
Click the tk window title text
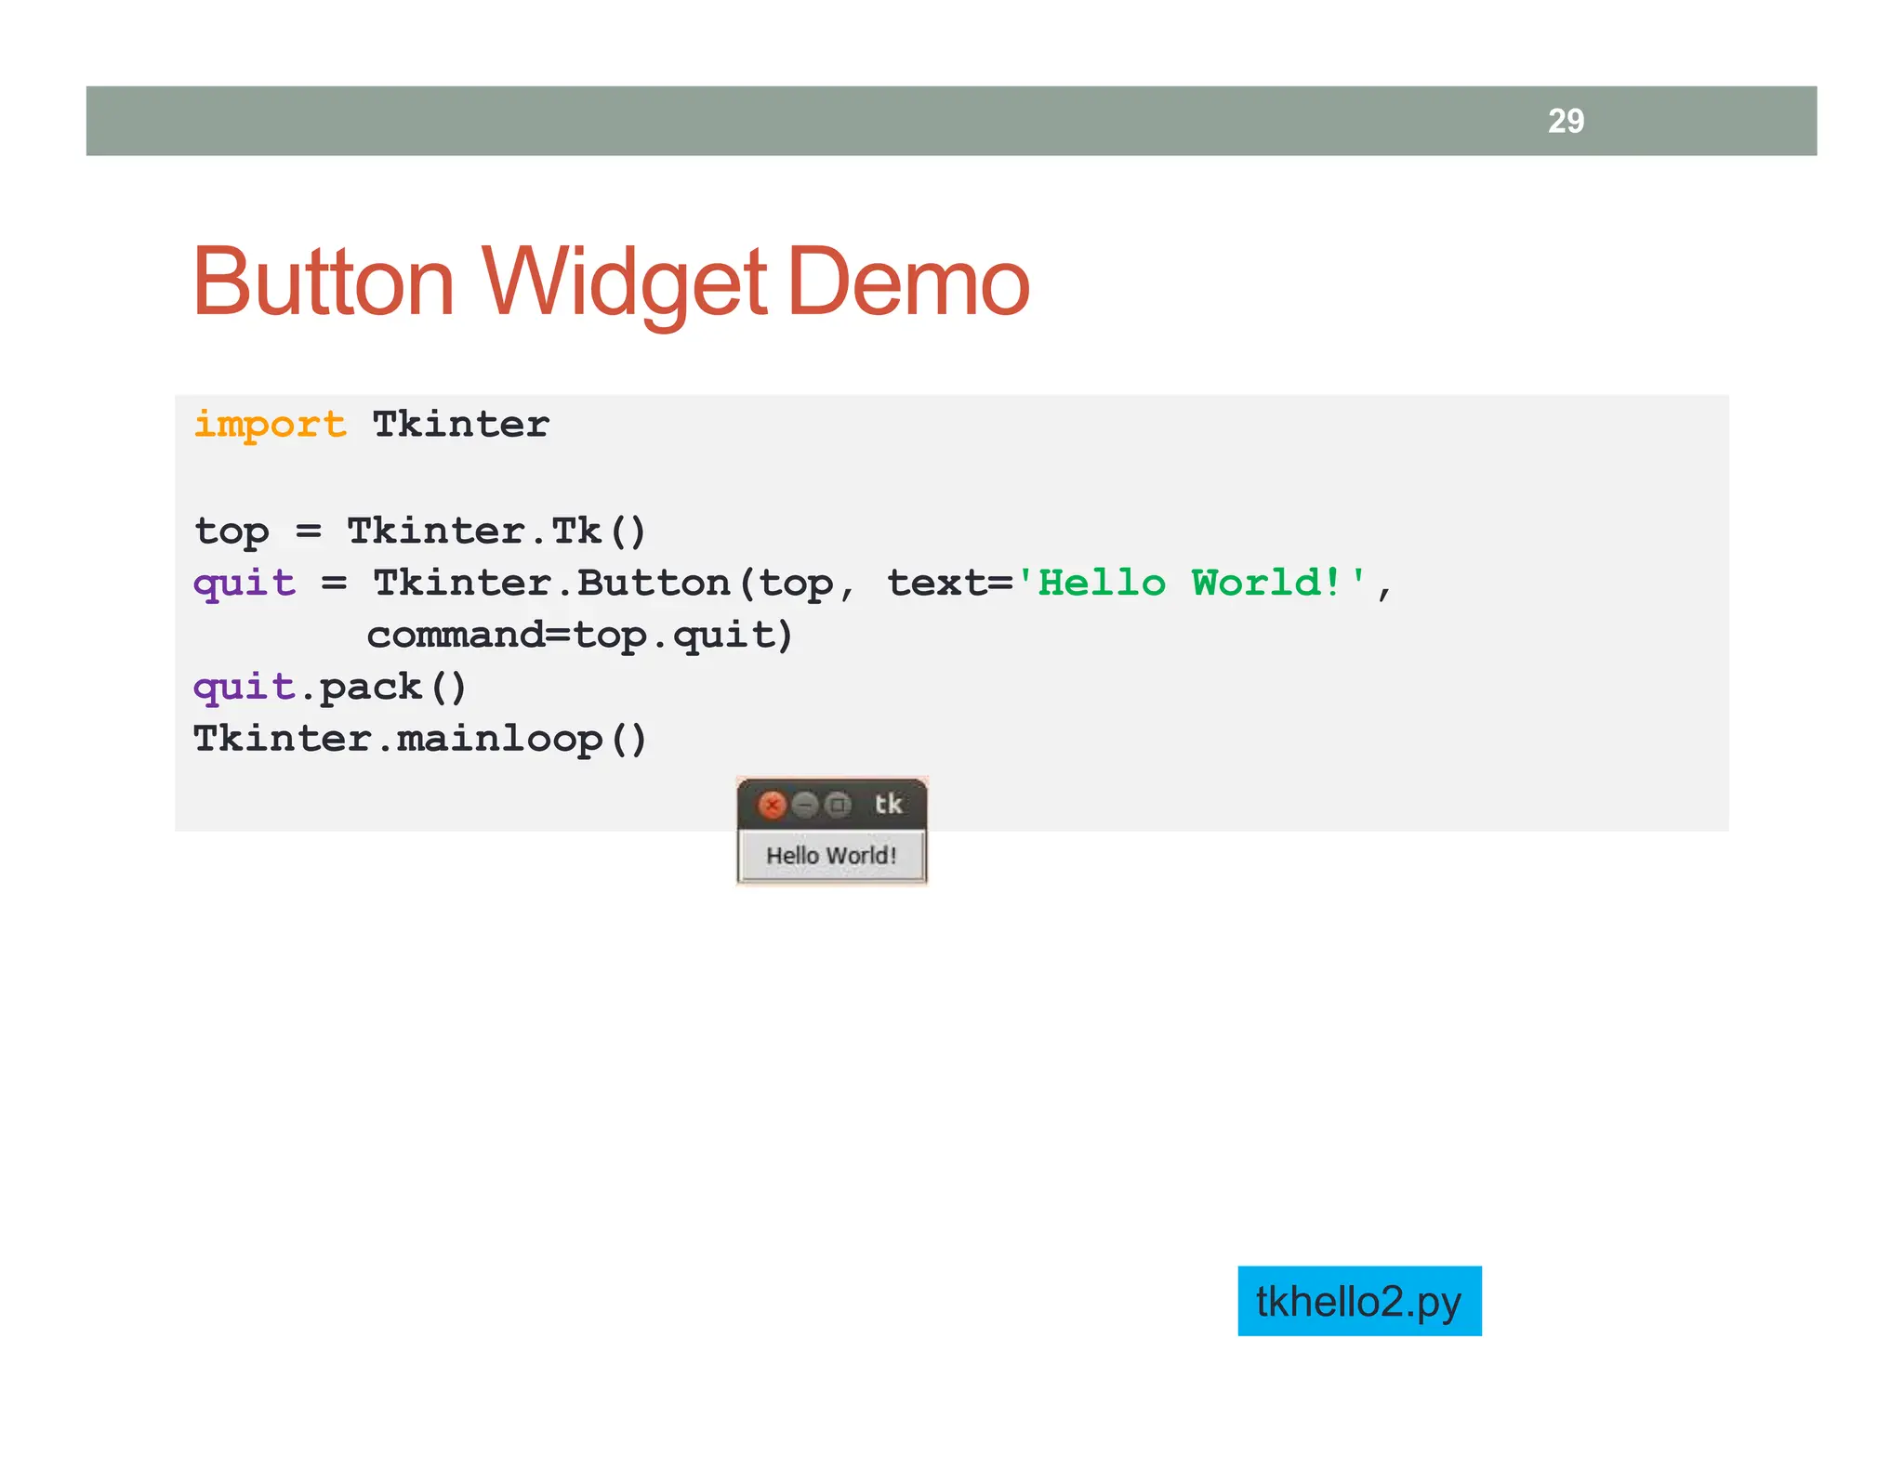point(888,804)
